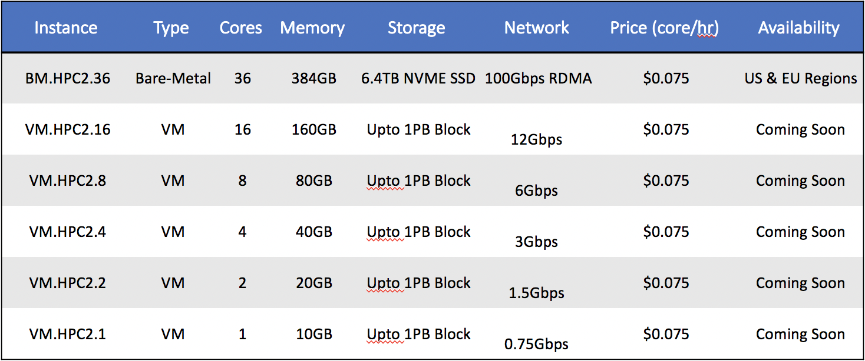Click the VM.HPC2.8 instance name
Image resolution: width=865 pixels, height=361 pixels.
pyautogui.click(x=68, y=180)
